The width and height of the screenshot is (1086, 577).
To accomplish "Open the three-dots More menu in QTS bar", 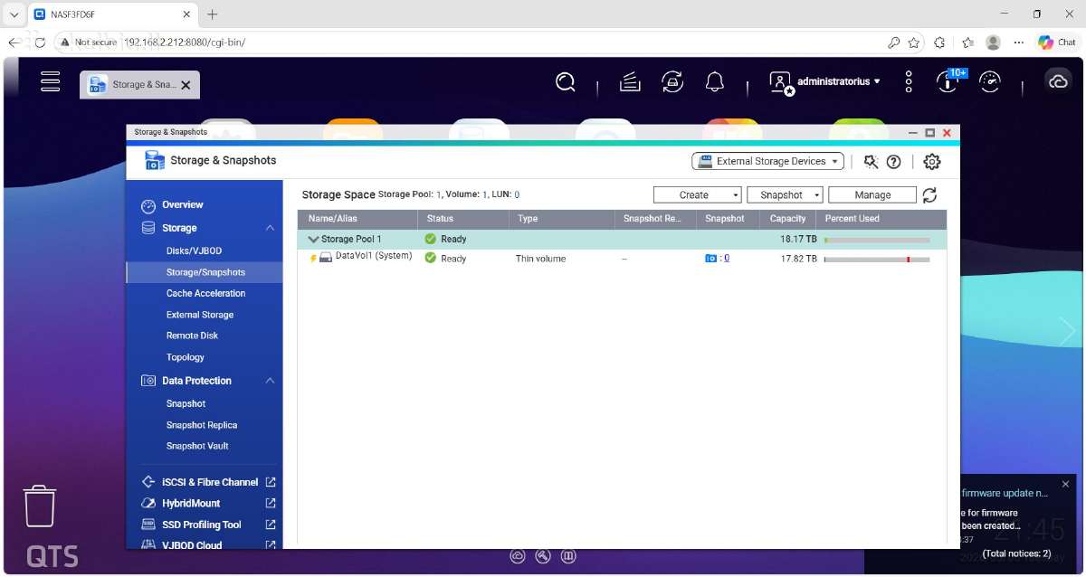I will point(909,82).
